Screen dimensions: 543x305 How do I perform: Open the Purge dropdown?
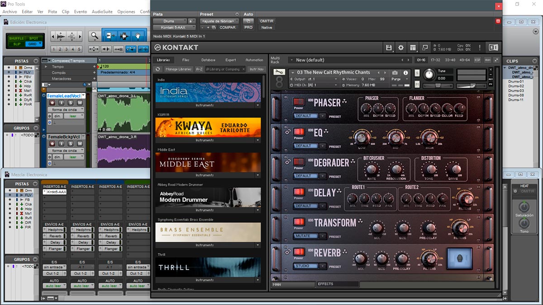pos(400,79)
